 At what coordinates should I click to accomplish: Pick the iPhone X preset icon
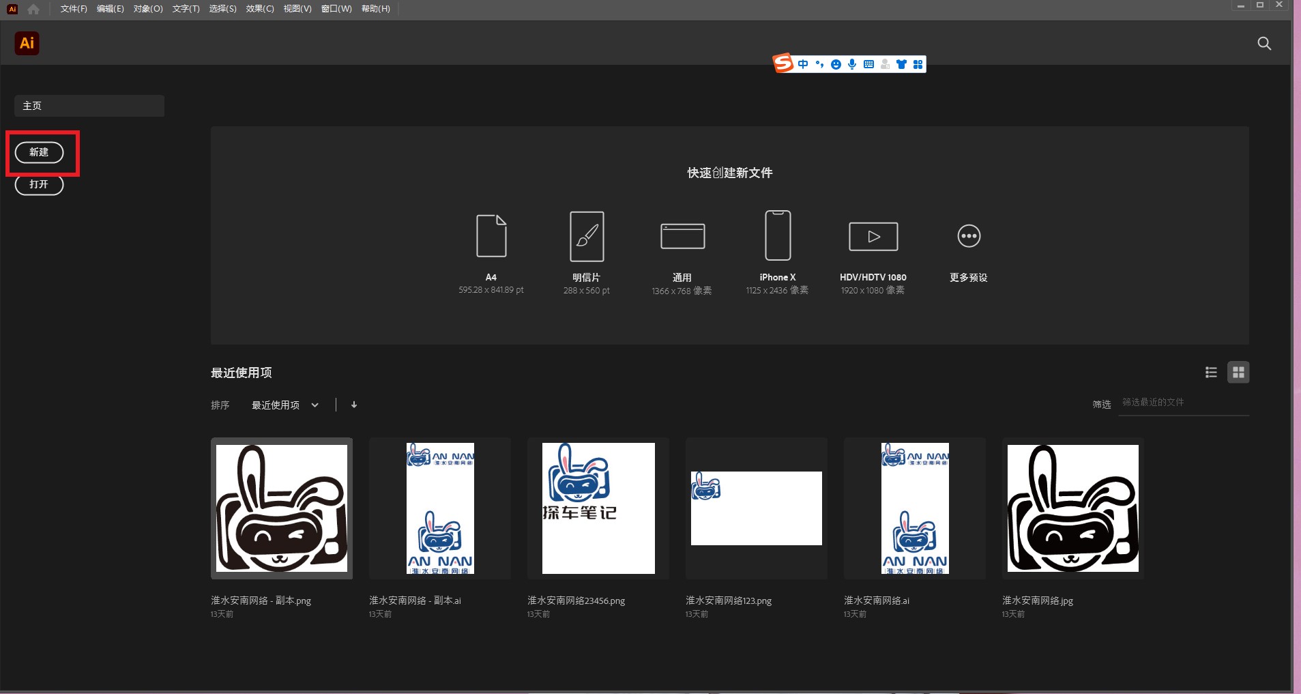(778, 235)
